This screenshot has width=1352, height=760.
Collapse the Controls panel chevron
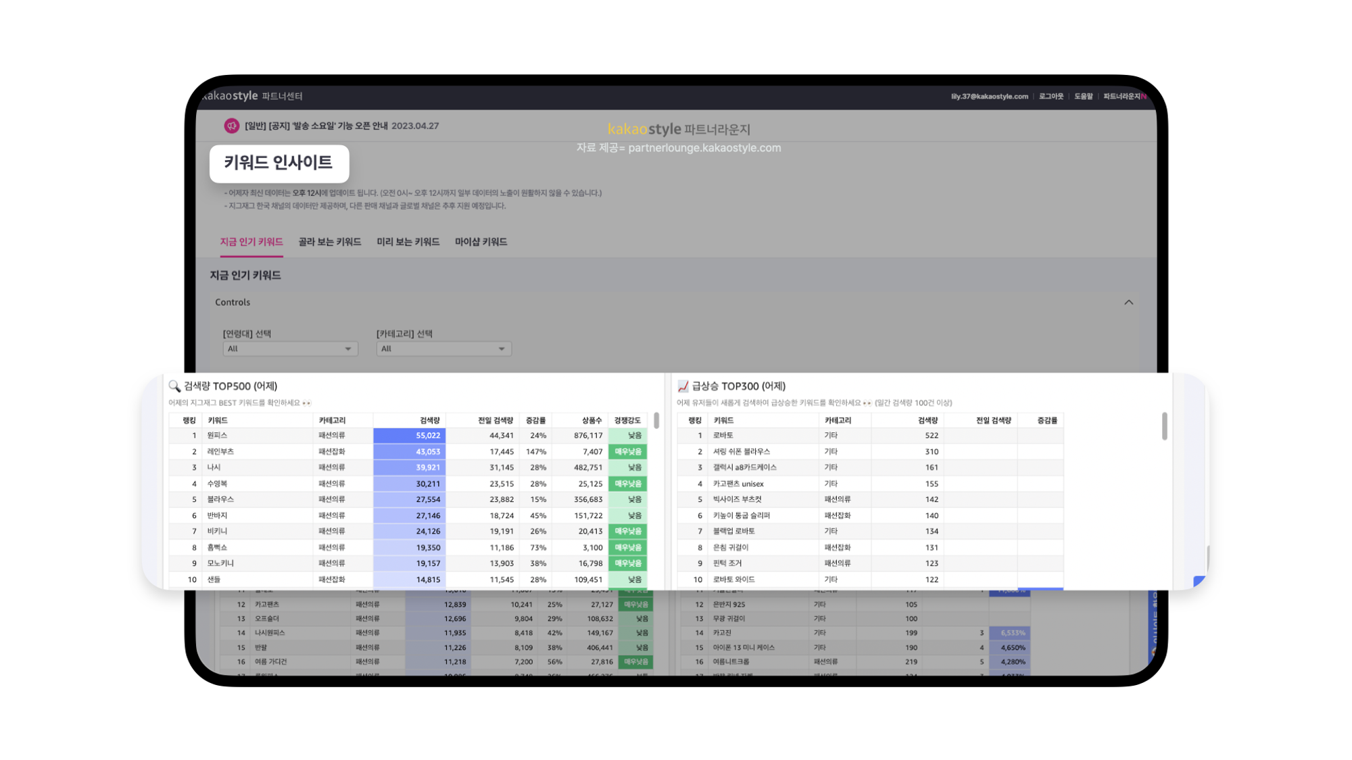click(1128, 302)
